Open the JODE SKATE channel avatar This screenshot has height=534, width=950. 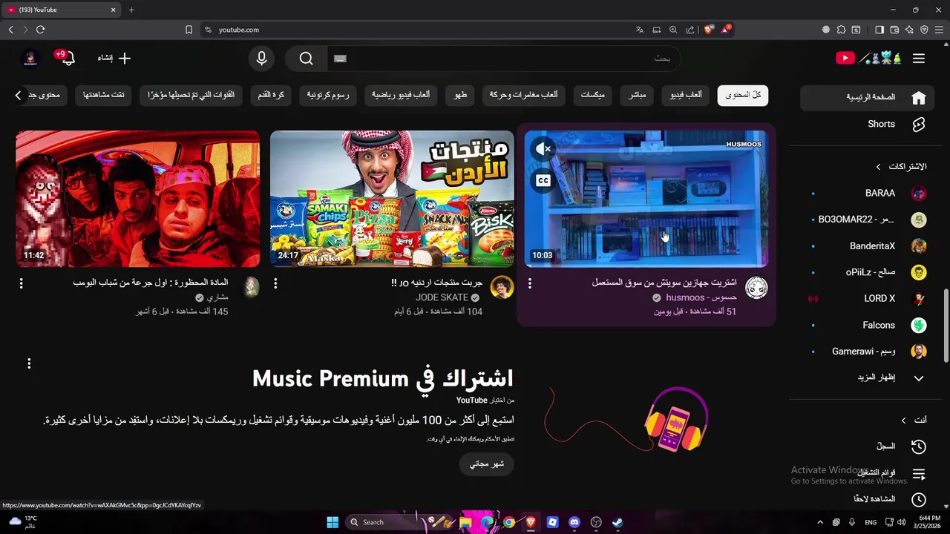pyautogui.click(x=502, y=288)
